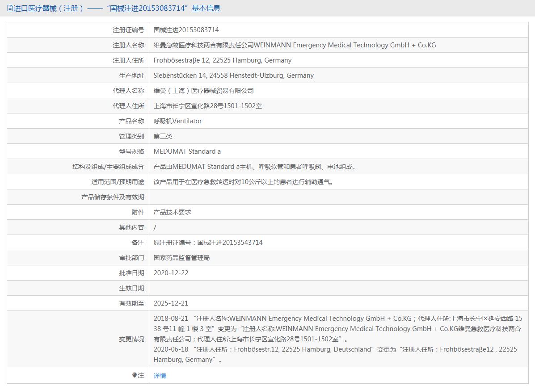Screen dimensions: 535x386
Task: Click the 代理人名称 label
Action: coord(128,91)
